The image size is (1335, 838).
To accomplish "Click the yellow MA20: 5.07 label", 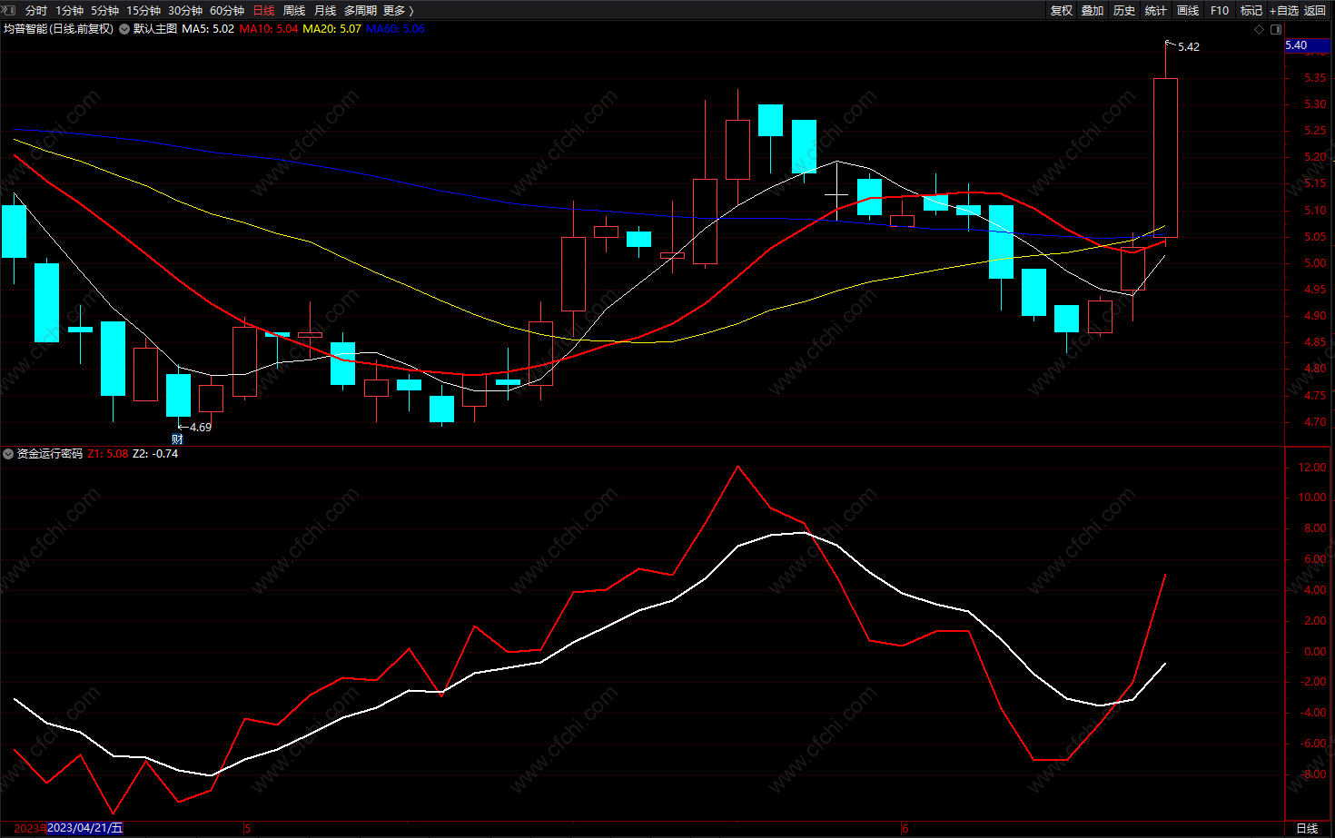I will [331, 29].
